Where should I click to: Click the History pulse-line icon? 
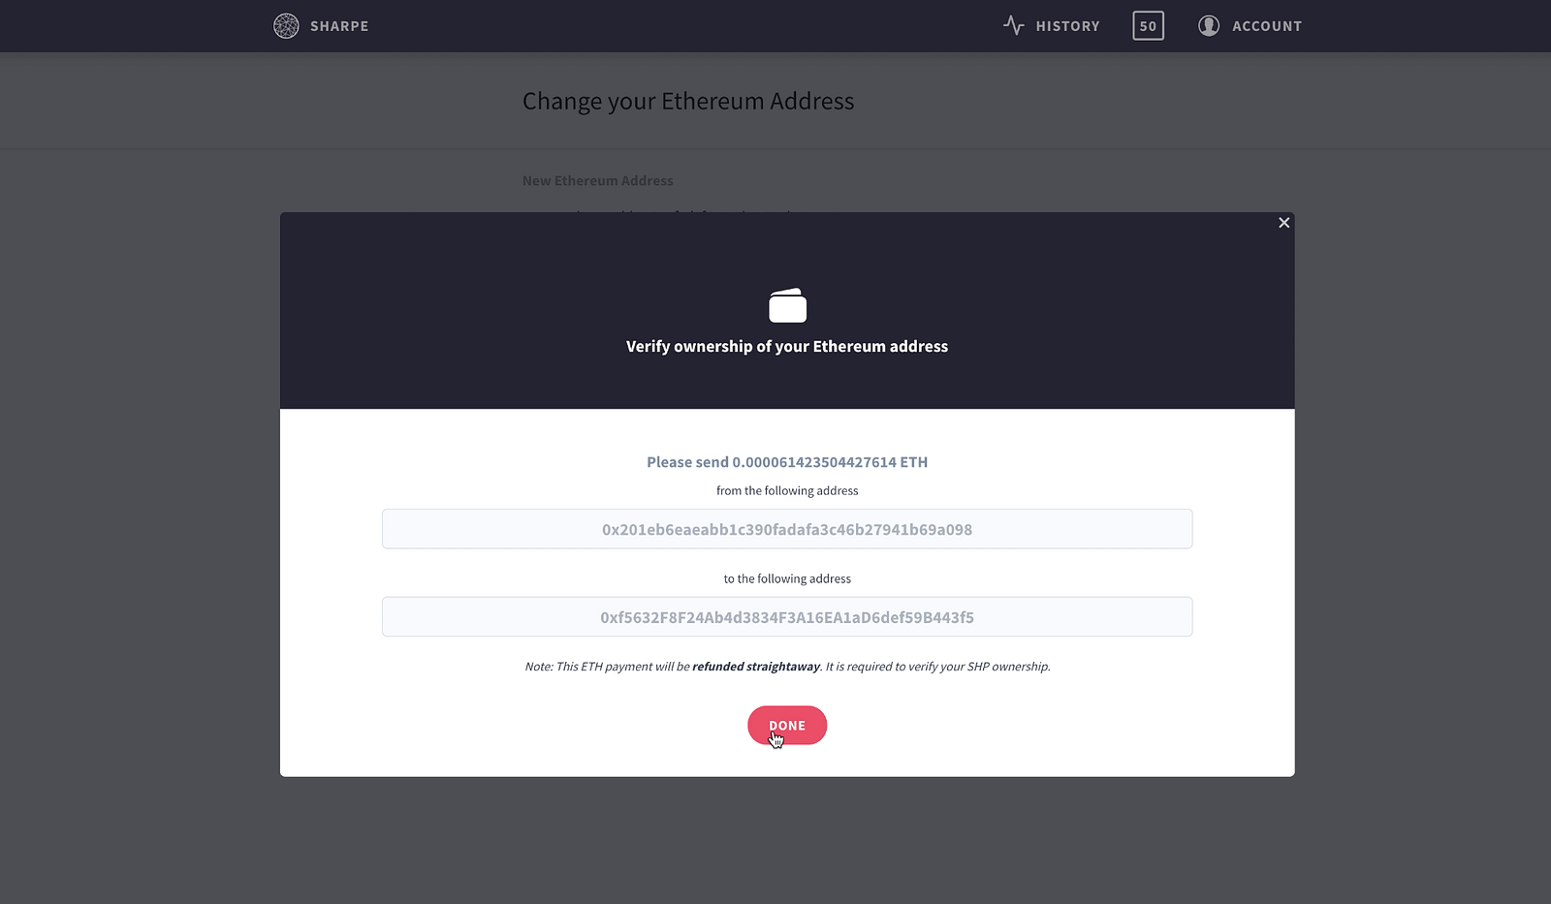[x=1013, y=26]
